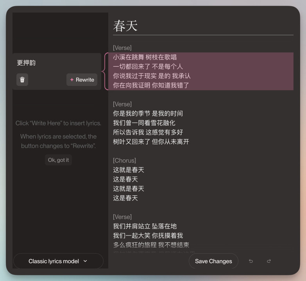Click the line 你在向我证明 你知道我错了
The image size is (306, 281).
pos(151,85)
